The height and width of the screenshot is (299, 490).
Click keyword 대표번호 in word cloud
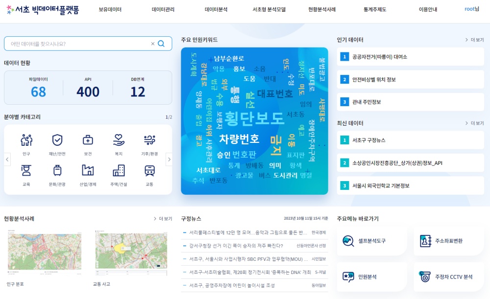tap(275, 93)
